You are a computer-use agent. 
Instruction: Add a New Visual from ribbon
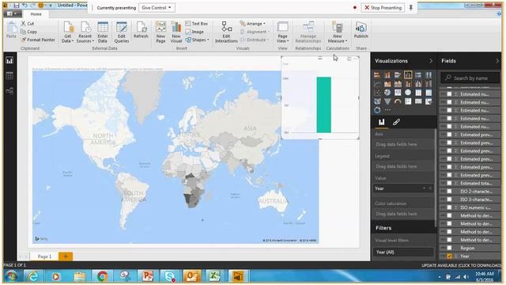click(x=176, y=32)
